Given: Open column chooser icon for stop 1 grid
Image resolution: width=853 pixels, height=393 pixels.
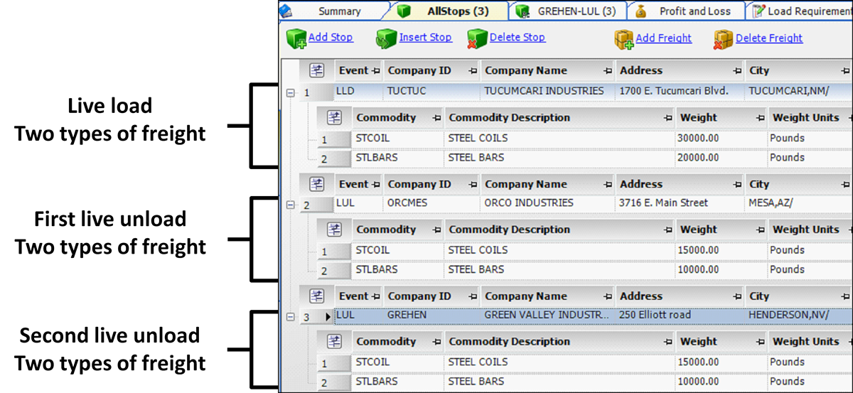Looking at the screenshot, I should pos(317,70).
